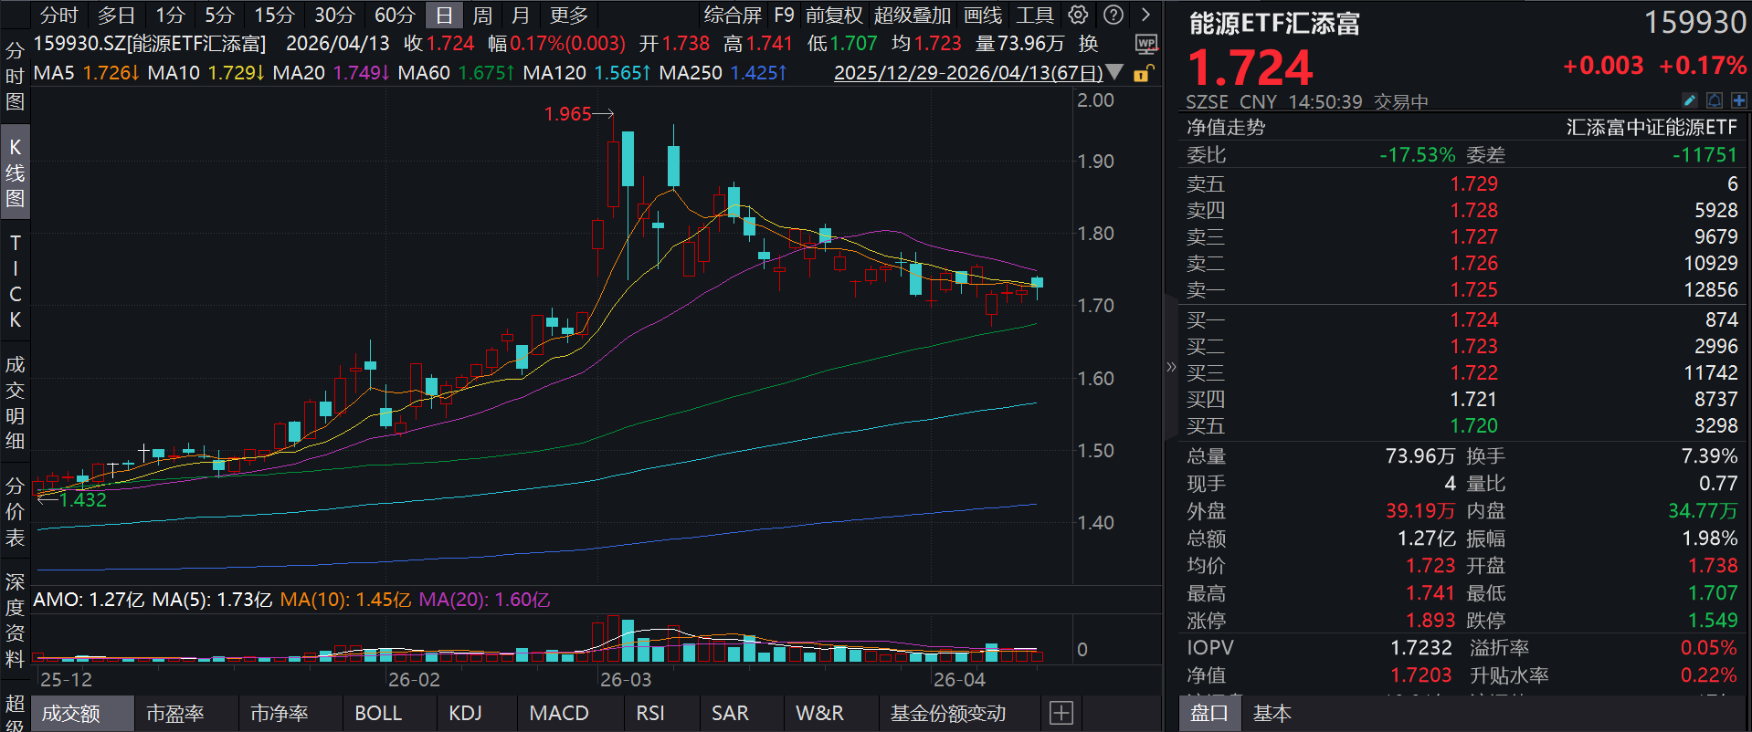Add a new indicator with plus box
The height and width of the screenshot is (732, 1752).
coord(1061,713)
